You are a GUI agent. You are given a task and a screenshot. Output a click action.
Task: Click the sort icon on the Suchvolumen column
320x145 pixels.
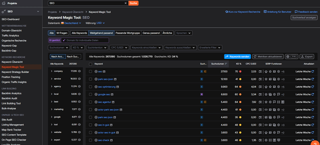tap(226, 64)
